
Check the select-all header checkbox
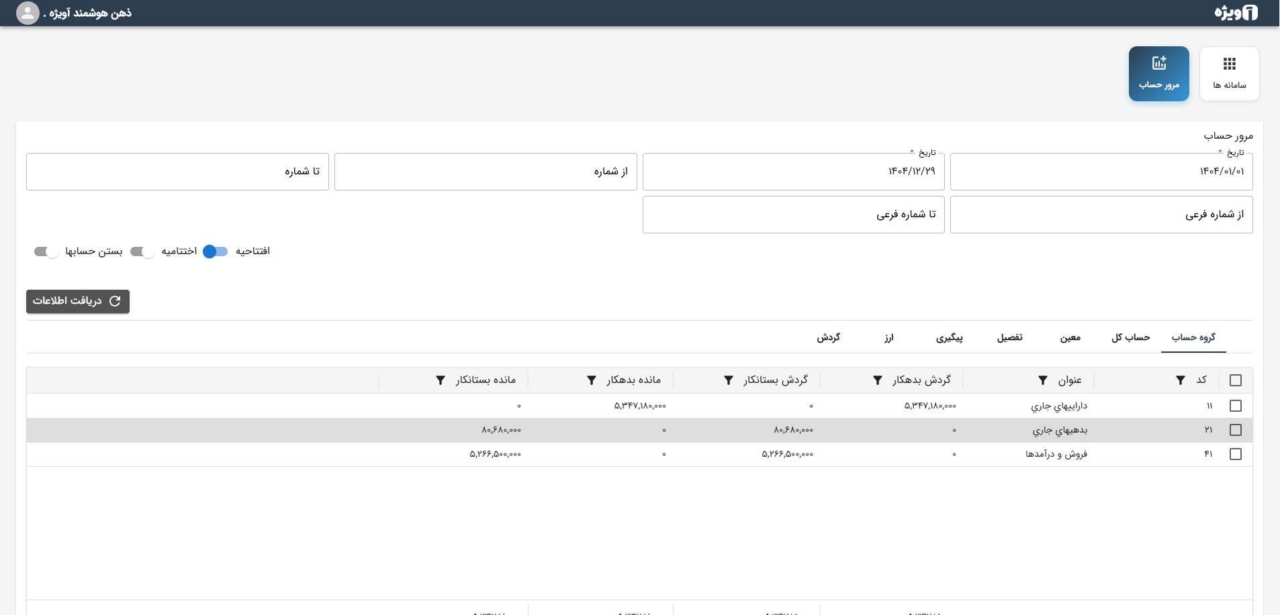(x=1235, y=380)
